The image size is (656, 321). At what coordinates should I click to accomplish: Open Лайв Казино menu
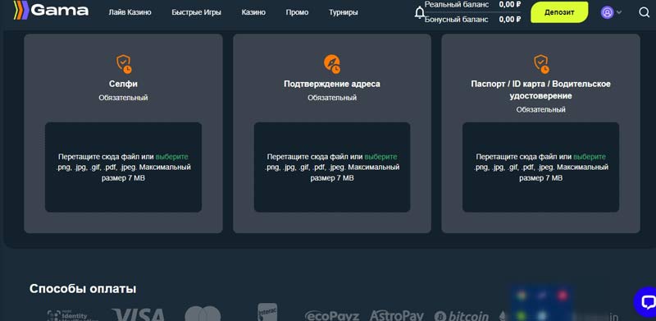pos(130,12)
